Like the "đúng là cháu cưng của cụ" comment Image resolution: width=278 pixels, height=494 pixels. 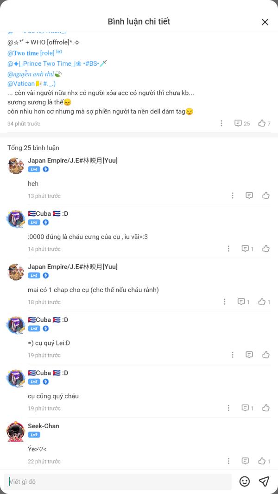click(265, 249)
